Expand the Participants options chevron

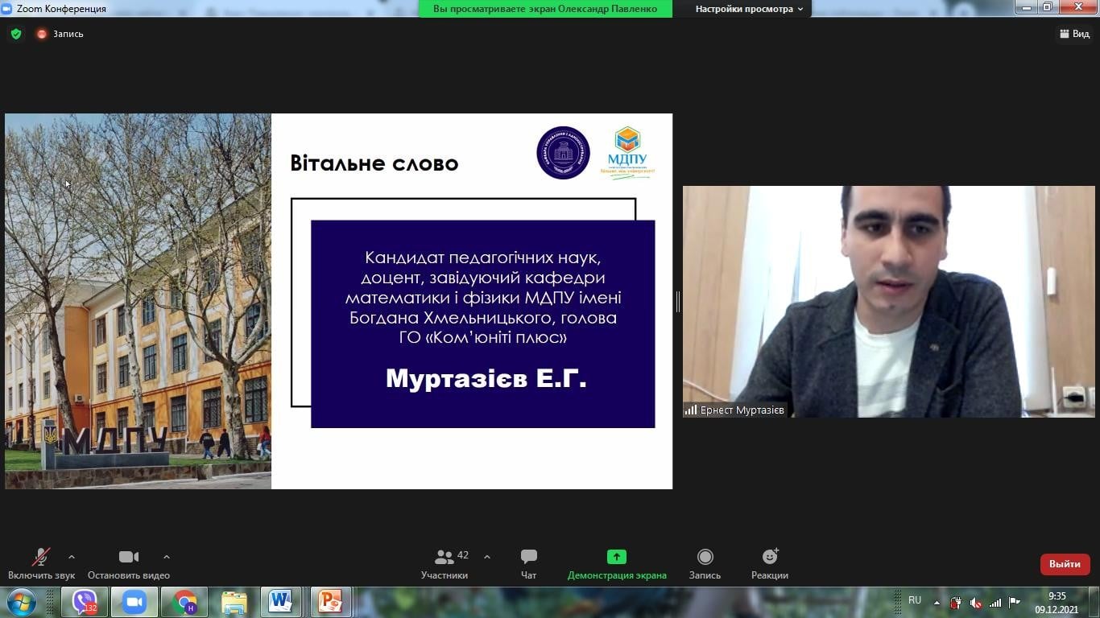click(487, 557)
